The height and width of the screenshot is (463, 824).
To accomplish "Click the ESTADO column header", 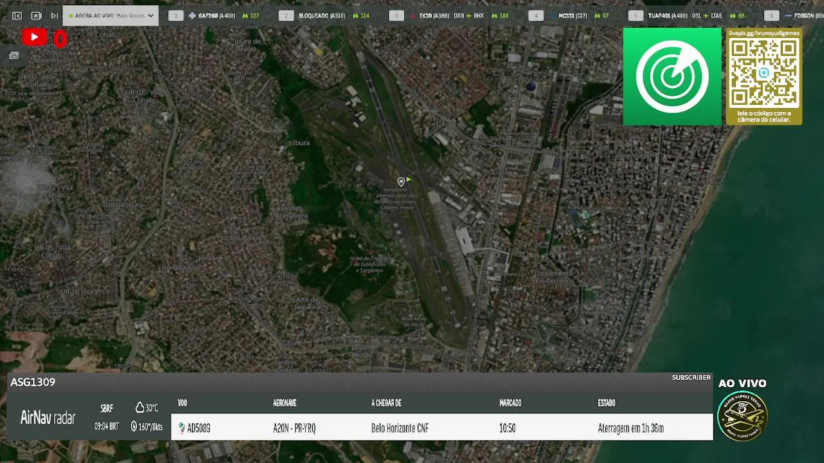I will [606, 403].
